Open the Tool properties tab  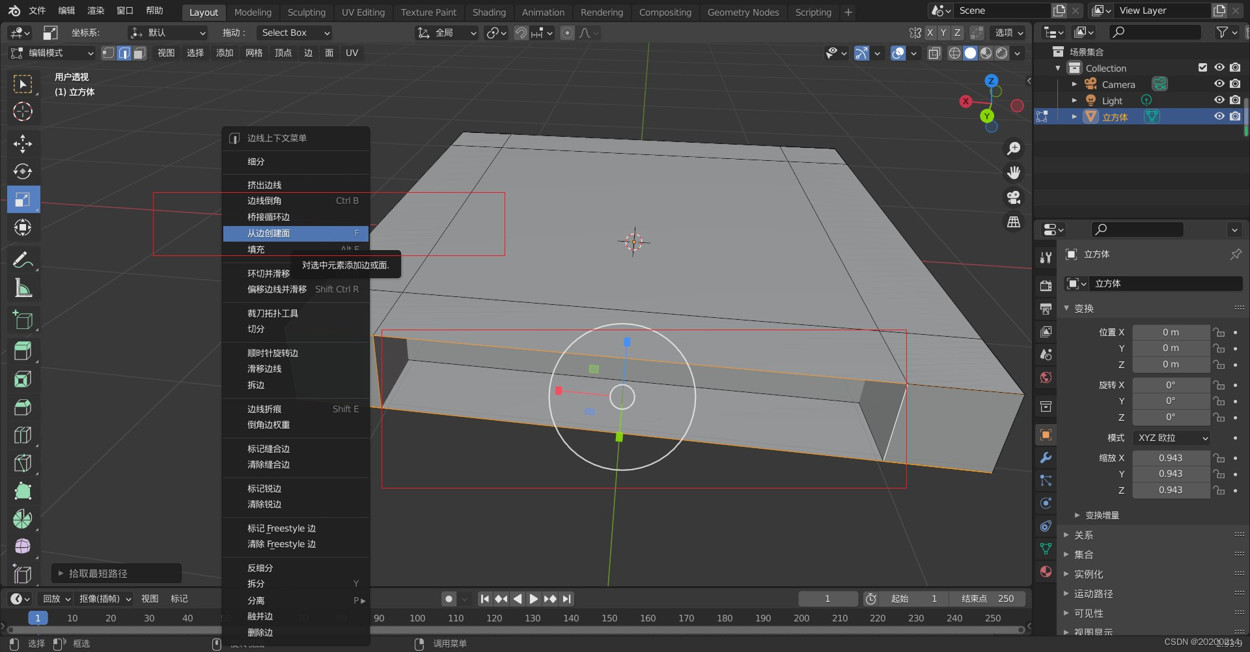tap(1046, 257)
